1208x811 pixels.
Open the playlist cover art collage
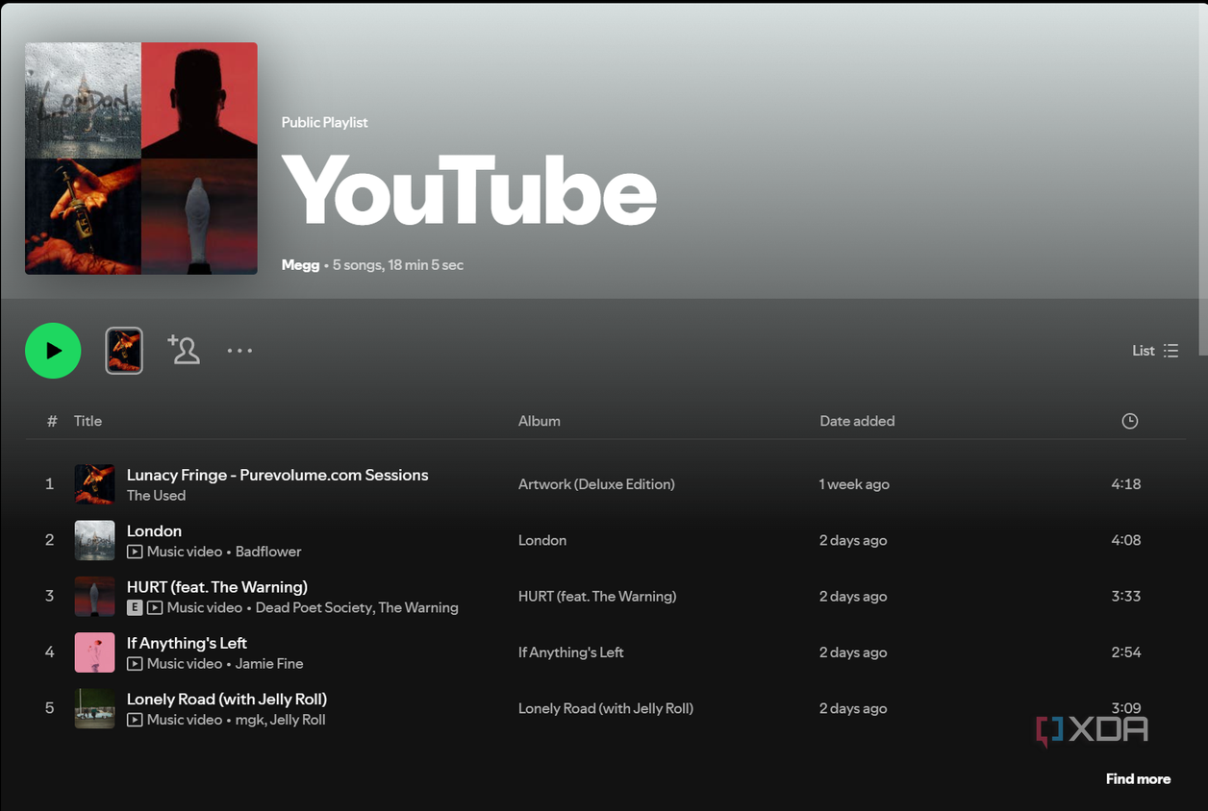coord(141,159)
